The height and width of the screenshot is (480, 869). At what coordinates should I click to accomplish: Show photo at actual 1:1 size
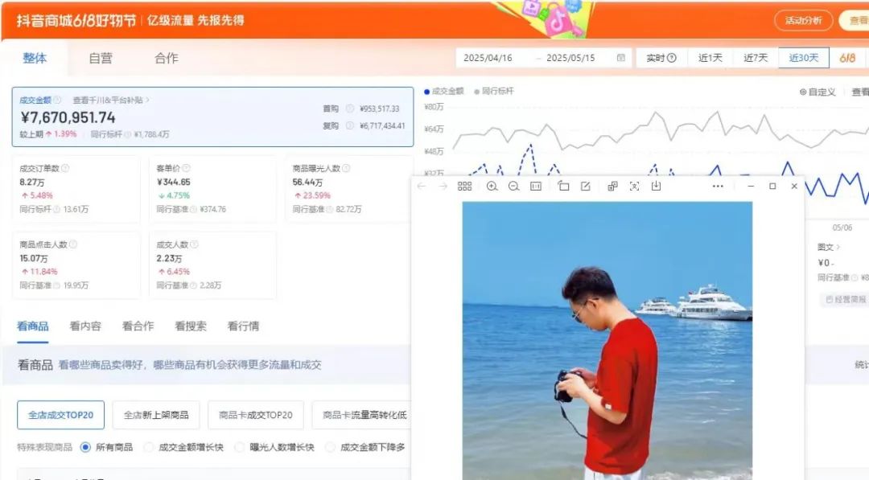tap(535, 186)
